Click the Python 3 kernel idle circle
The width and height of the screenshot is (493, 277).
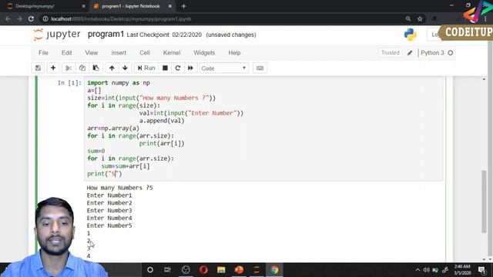tap(451, 53)
